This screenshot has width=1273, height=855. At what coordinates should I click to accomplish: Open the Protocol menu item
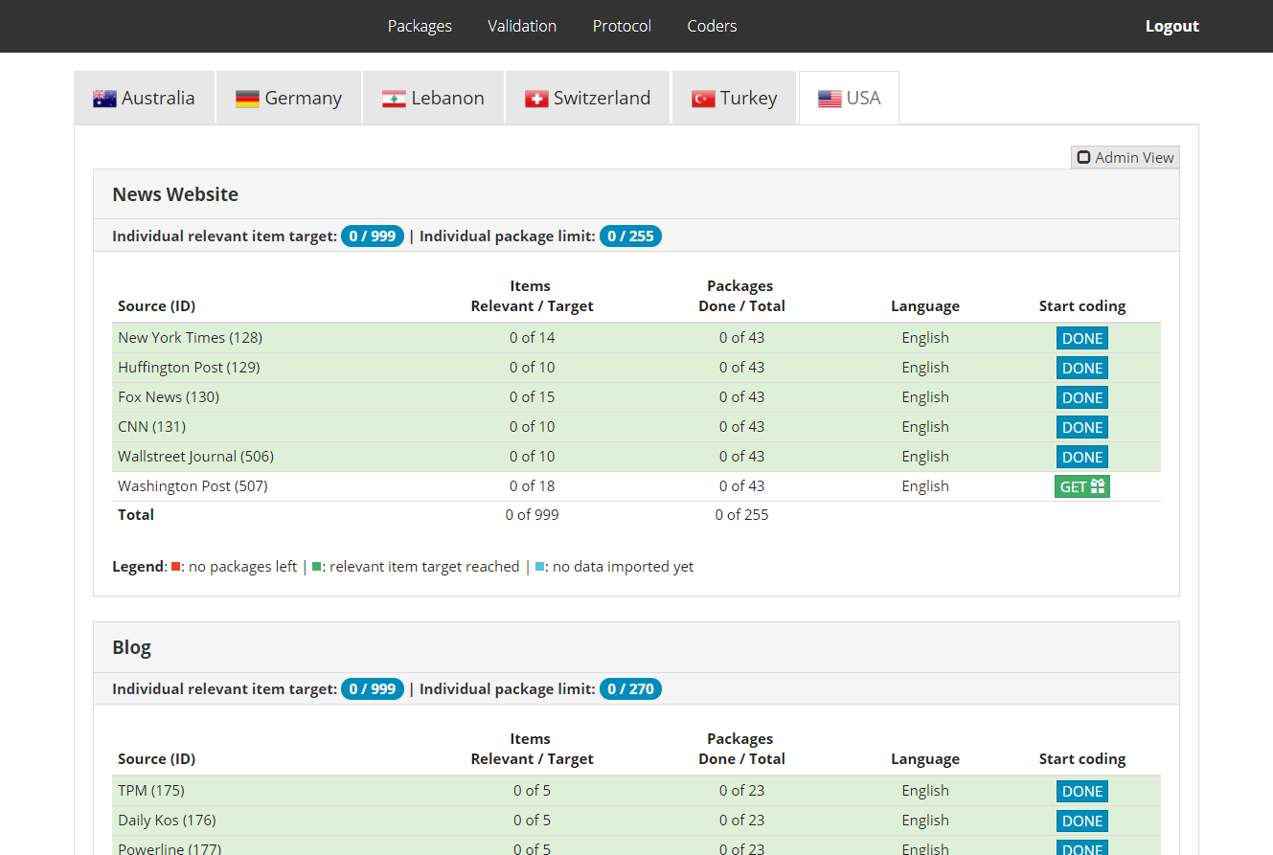622,26
